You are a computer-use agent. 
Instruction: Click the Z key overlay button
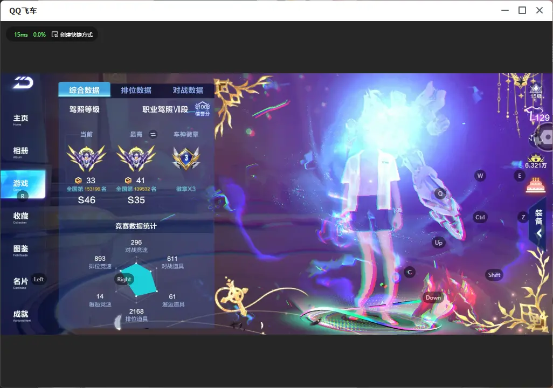[523, 217]
